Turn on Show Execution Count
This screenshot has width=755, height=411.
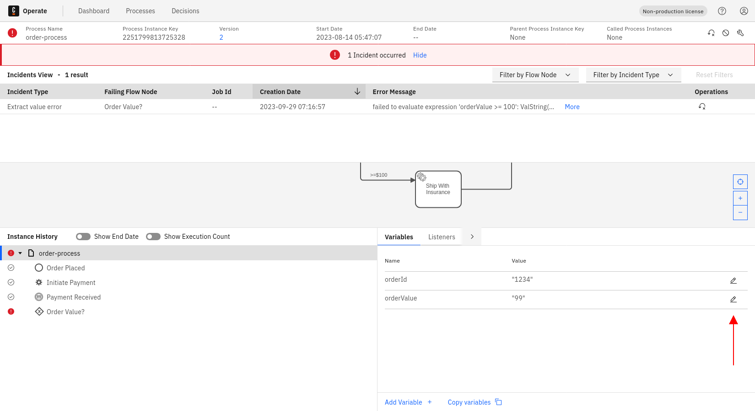tap(153, 237)
